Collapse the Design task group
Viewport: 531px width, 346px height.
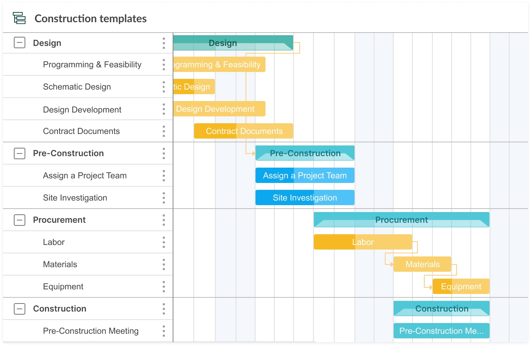[19, 43]
